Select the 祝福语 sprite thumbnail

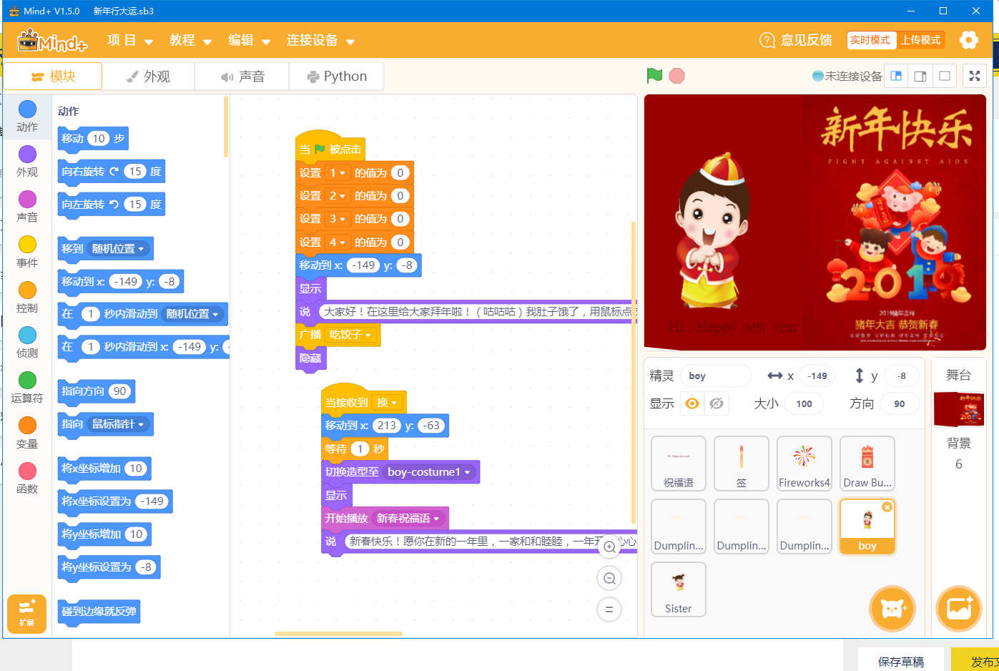[x=679, y=464]
